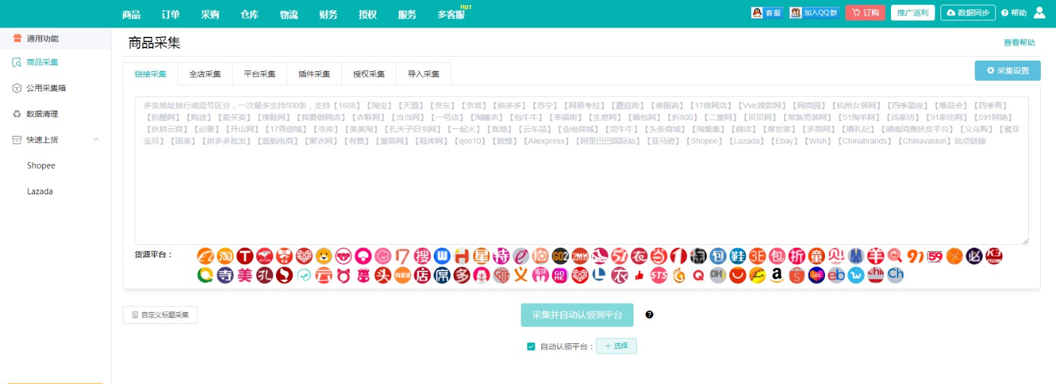
Task: Open the 采购 top menu
Action: coord(210,14)
